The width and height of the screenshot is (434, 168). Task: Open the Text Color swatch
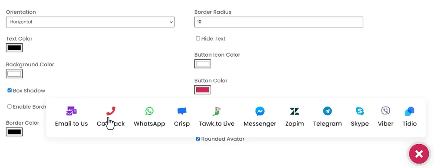(14, 48)
